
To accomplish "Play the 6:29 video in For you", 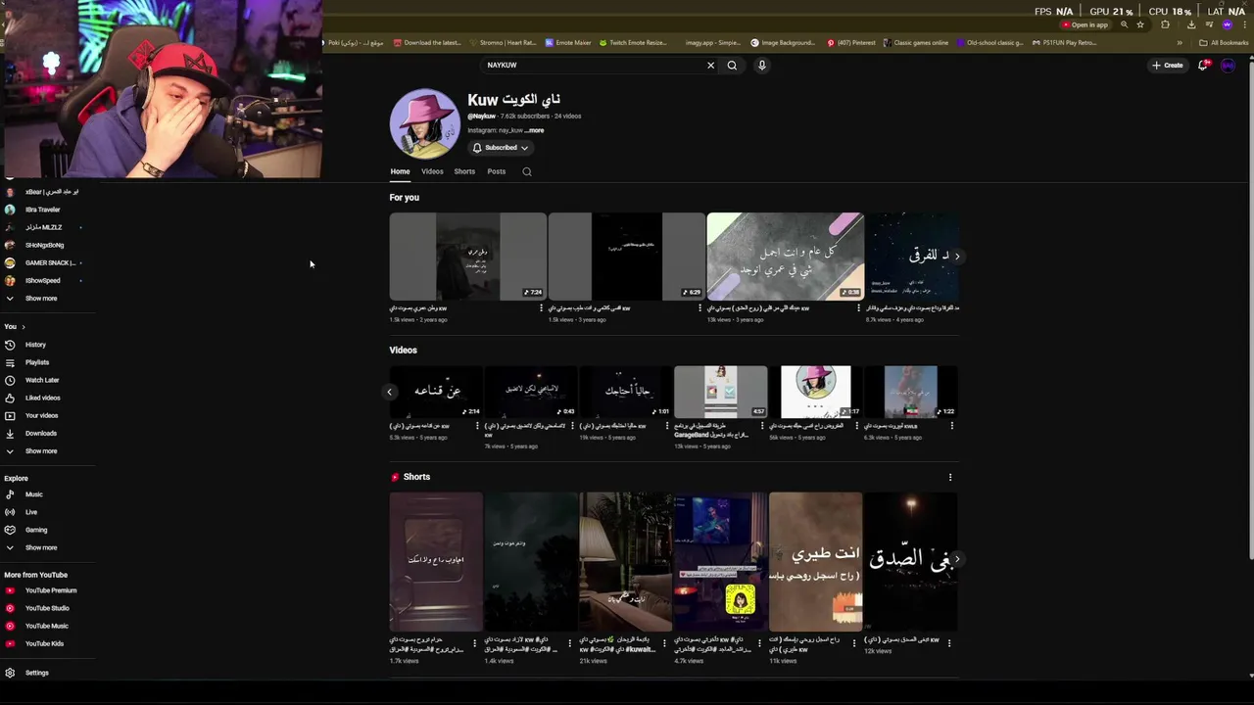I will click(x=626, y=257).
